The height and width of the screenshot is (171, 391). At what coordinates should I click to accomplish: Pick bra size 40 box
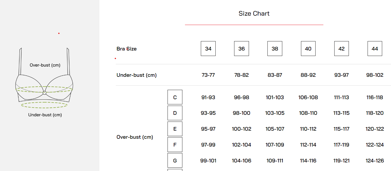point(308,49)
